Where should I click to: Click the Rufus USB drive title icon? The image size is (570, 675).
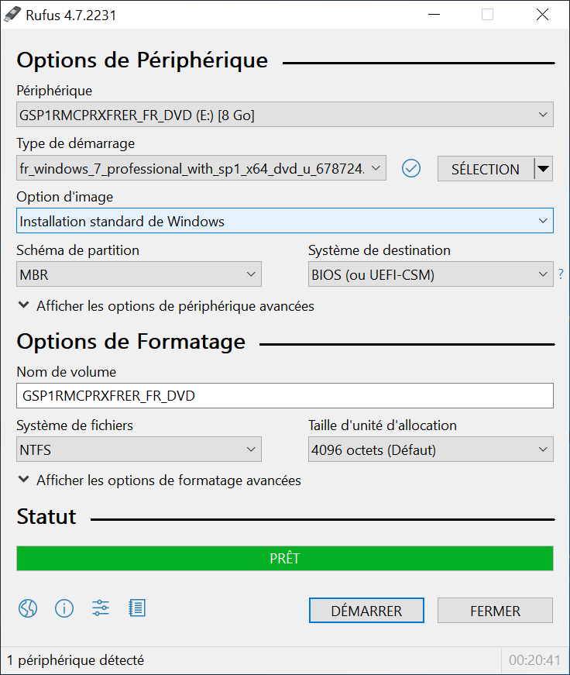pos(12,15)
